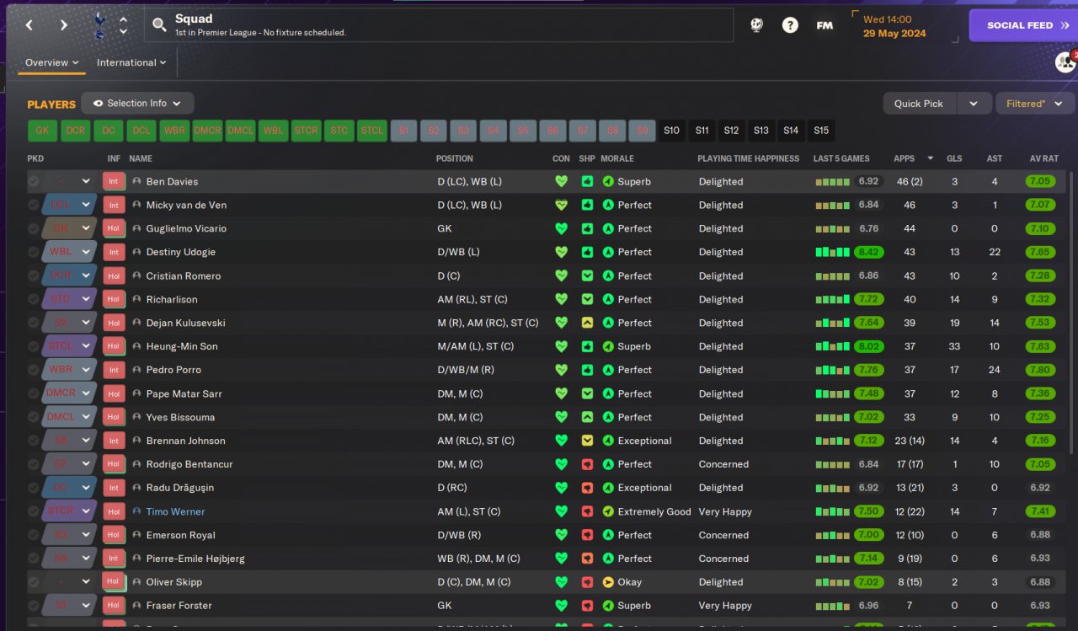Viewport: 1078px width, 631px height.
Task: Tick the selection circle for Micky van de Ven
Action: tap(34, 205)
